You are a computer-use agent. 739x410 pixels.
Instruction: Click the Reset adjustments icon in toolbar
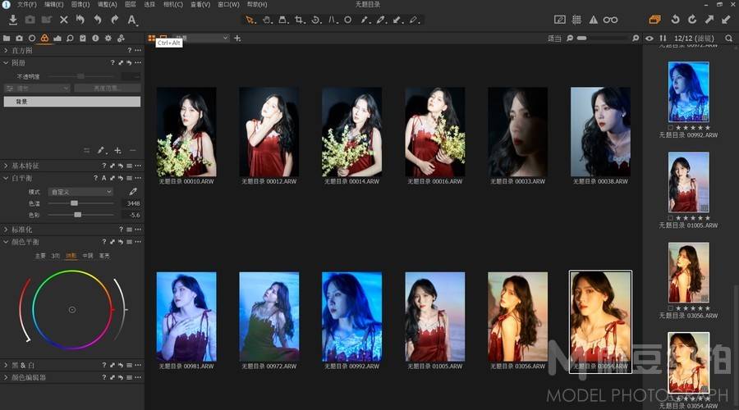pyautogui.click(x=80, y=20)
